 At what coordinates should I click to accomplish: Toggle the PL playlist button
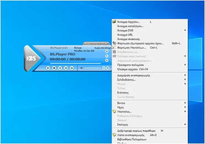107,56
